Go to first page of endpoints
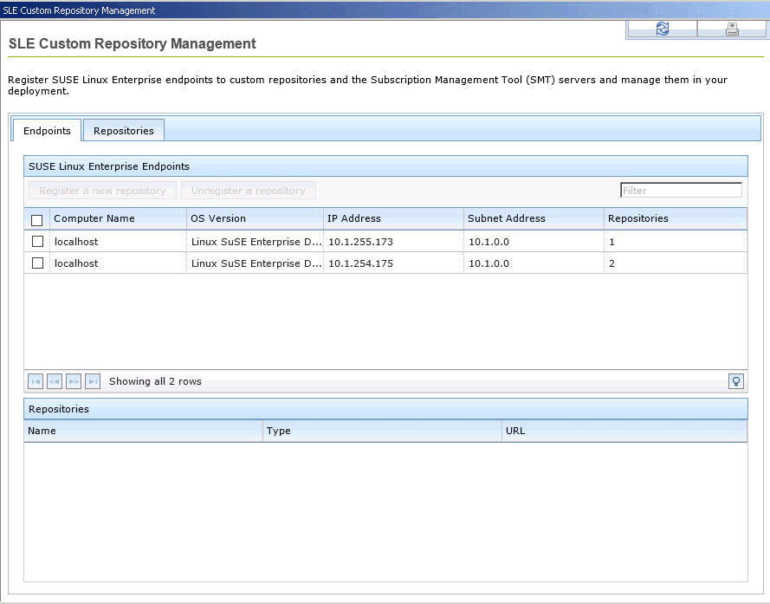Image resolution: width=770 pixels, height=604 pixels. (x=36, y=381)
